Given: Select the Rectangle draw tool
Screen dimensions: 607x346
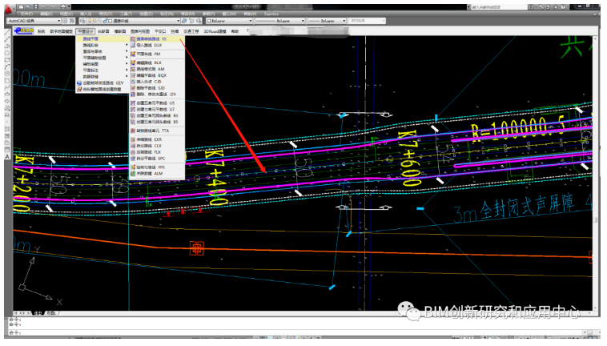Looking at the screenshot, I should click(x=7, y=59).
